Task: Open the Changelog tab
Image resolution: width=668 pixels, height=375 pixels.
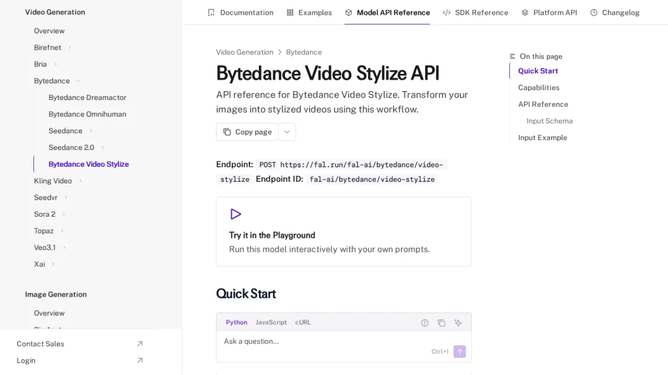Action: click(615, 12)
